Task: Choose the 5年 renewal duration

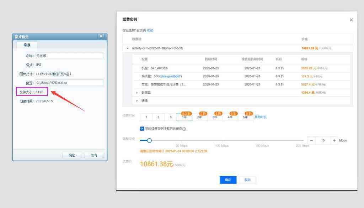Action: click(246, 117)
